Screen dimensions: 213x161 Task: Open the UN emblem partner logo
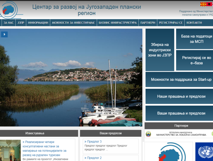pyautogui.click(x=205, y=151)
